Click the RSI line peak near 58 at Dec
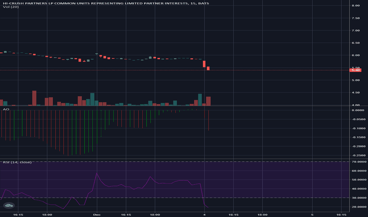Viewport: 368px width, 217px height. point(97,173)
